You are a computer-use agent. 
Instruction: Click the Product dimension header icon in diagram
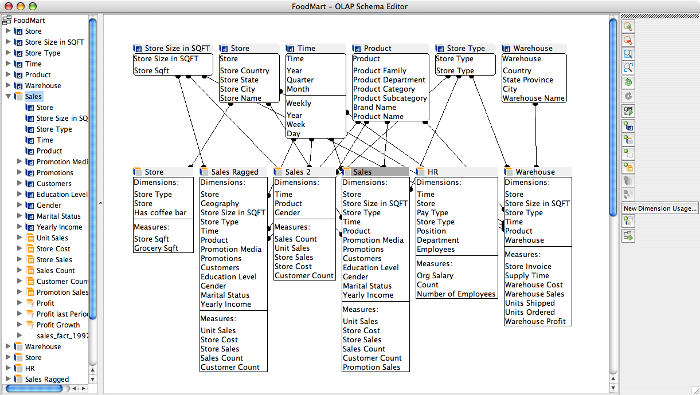coord(357,49)
